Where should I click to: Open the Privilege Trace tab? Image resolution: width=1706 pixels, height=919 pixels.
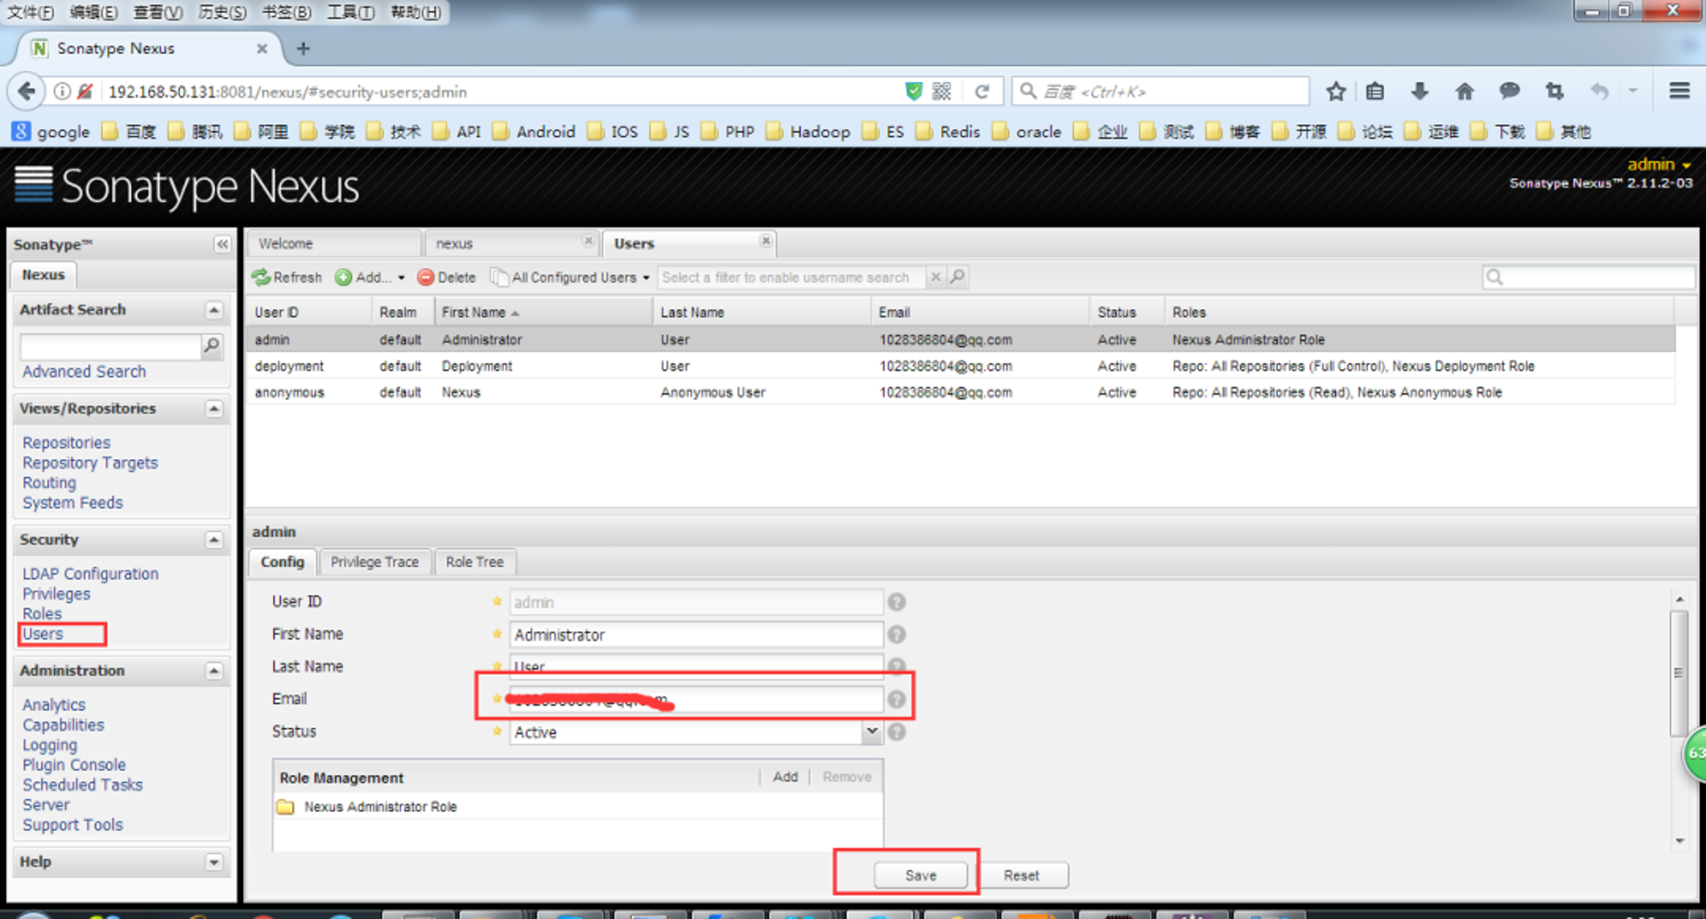pos(374,562)
